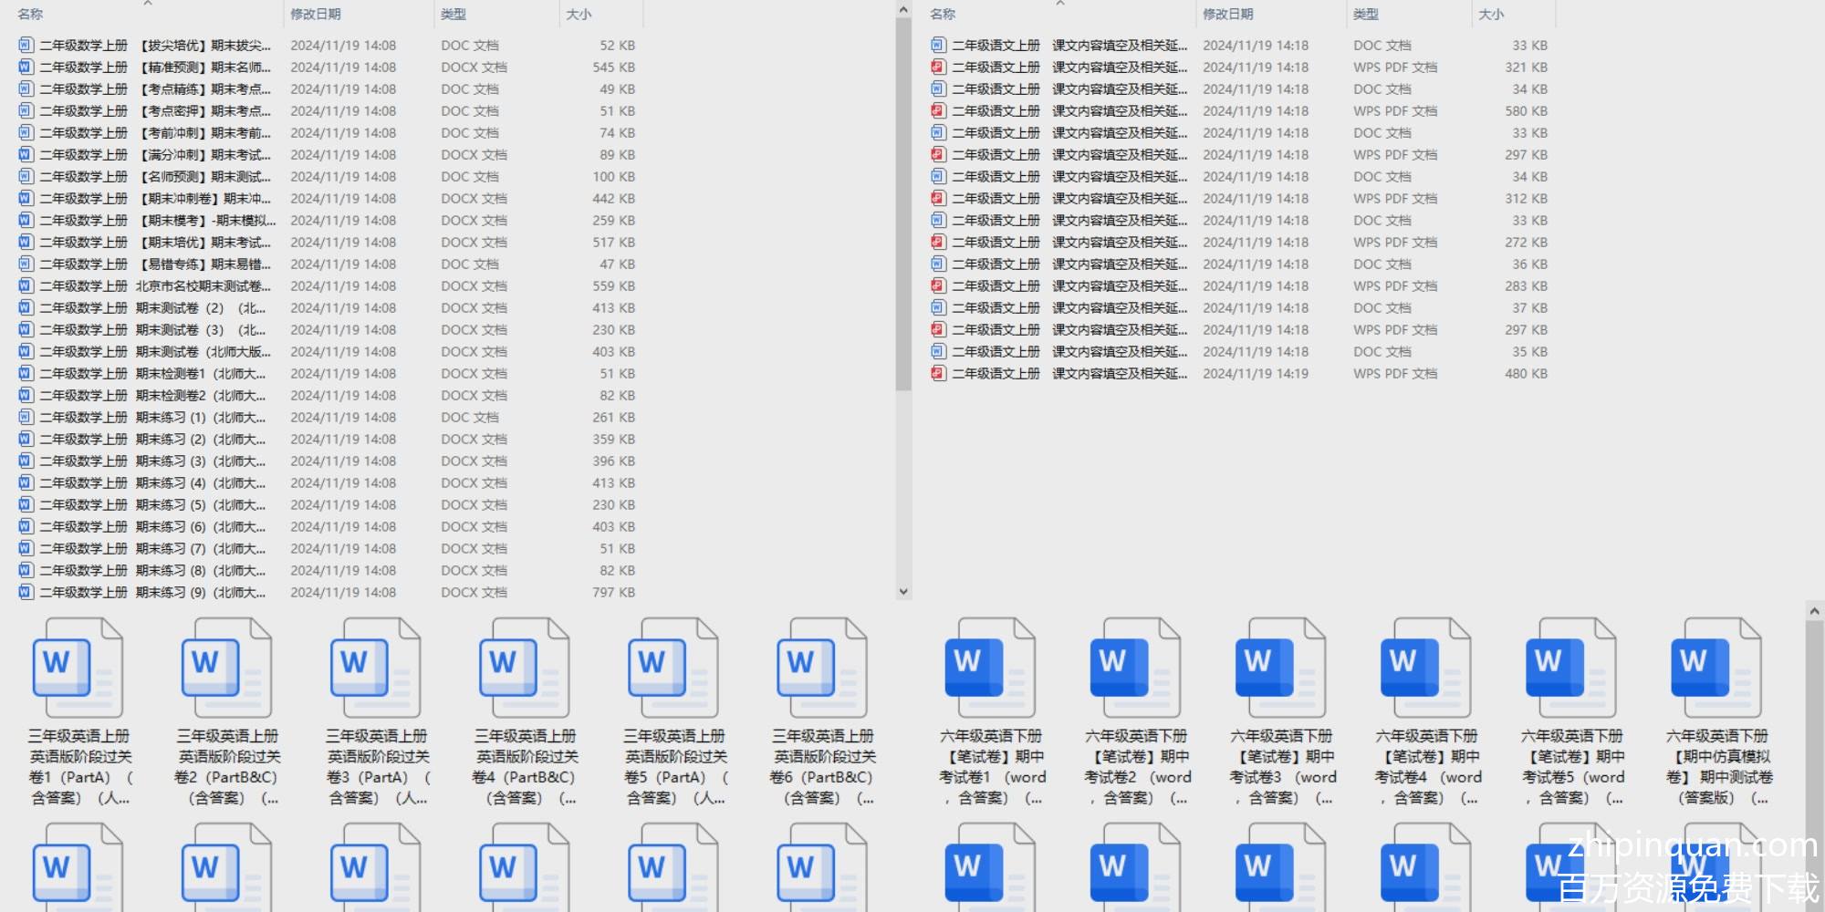Click the file name 期末练习 (7)

tap(152, 548)
